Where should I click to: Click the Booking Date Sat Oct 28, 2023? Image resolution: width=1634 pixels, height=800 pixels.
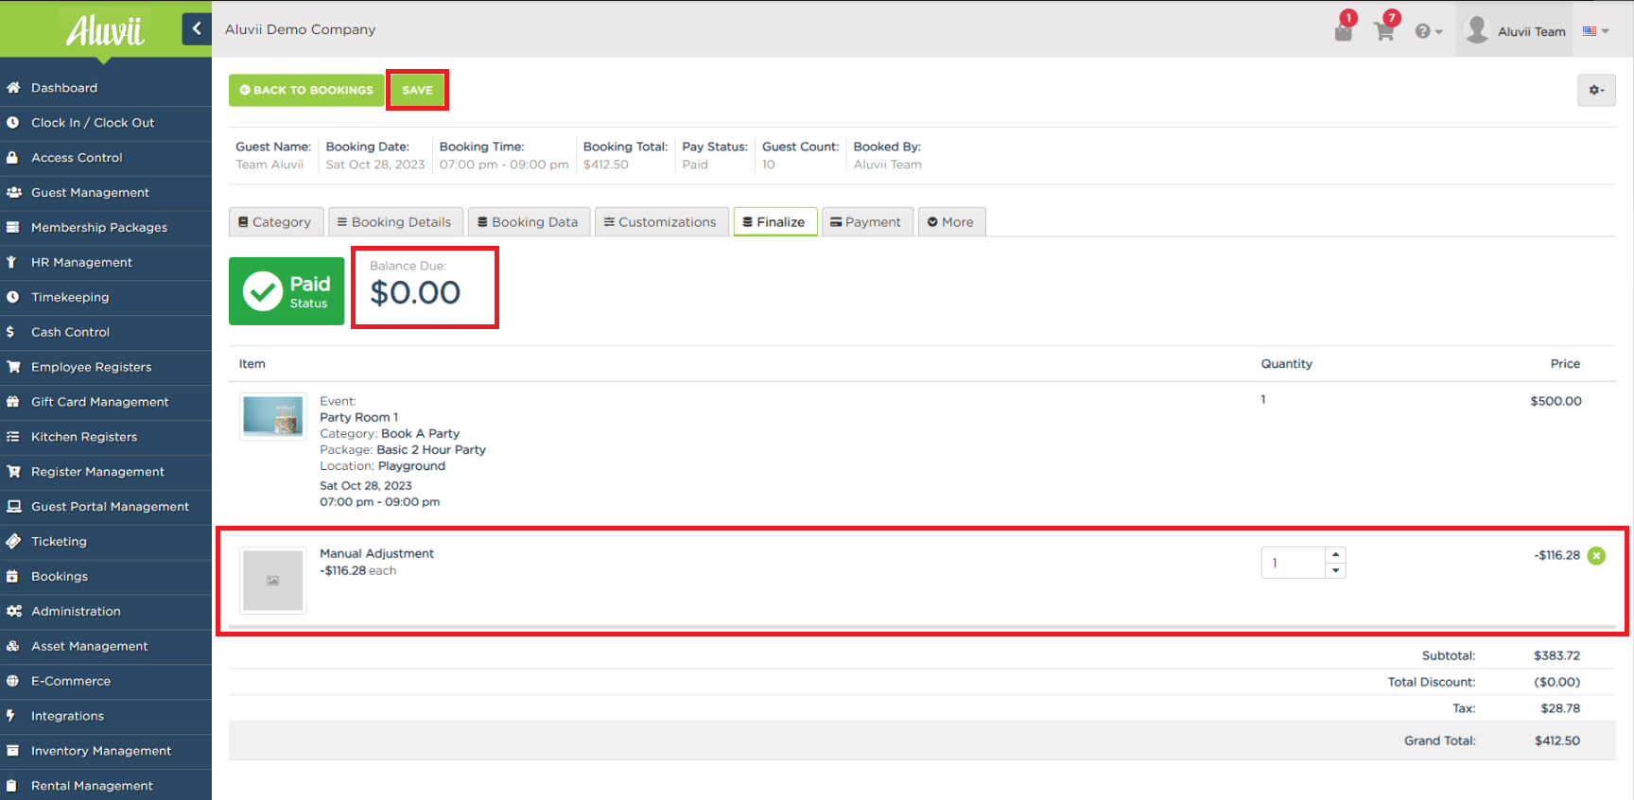pos(375,165)
